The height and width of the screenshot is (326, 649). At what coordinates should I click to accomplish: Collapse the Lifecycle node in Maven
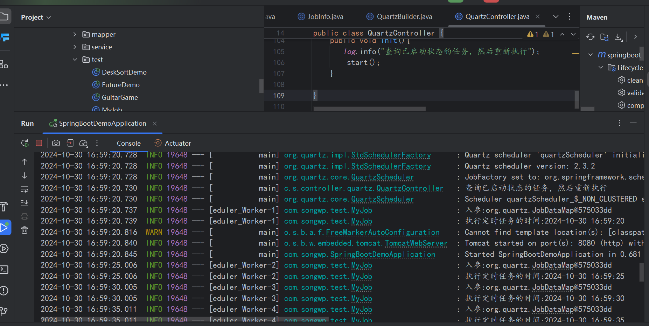[601, 67]
